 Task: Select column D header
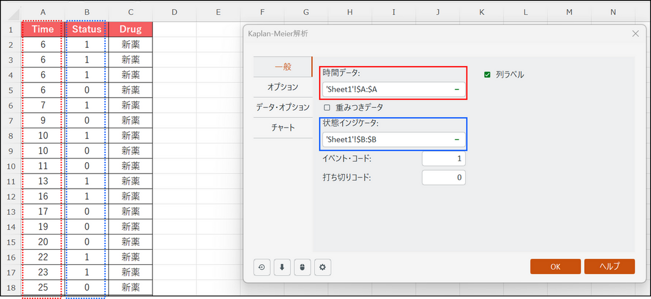(174, 11)
